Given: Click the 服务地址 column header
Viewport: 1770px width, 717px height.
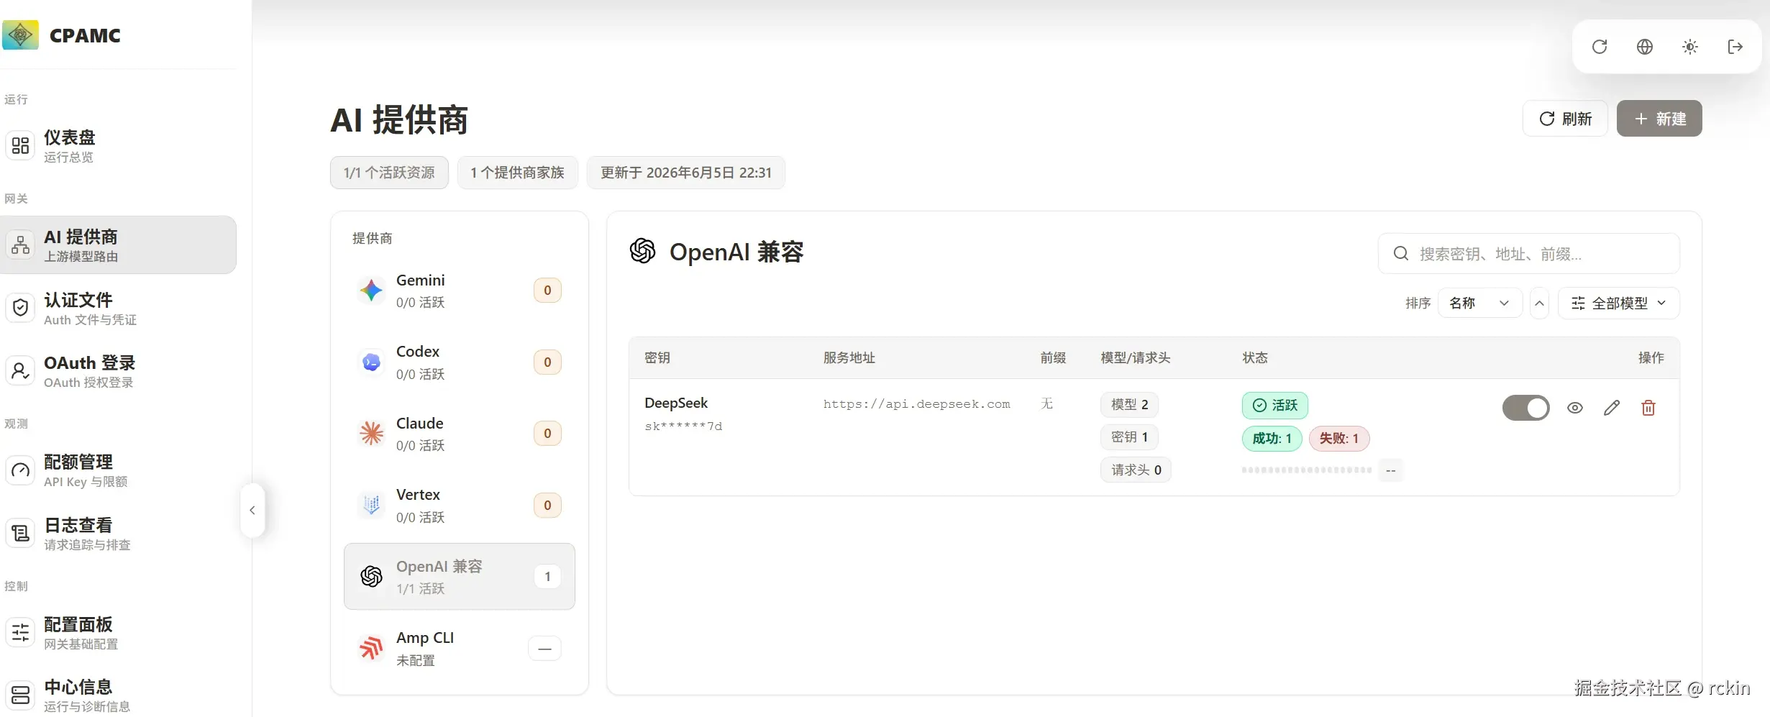Looking at the screenshot, I should point(849,357).
